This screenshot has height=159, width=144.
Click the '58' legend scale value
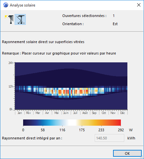[43, 130]
